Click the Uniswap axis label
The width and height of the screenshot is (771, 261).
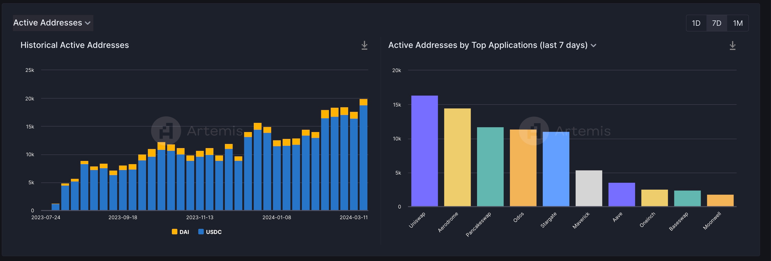point(417,220)
